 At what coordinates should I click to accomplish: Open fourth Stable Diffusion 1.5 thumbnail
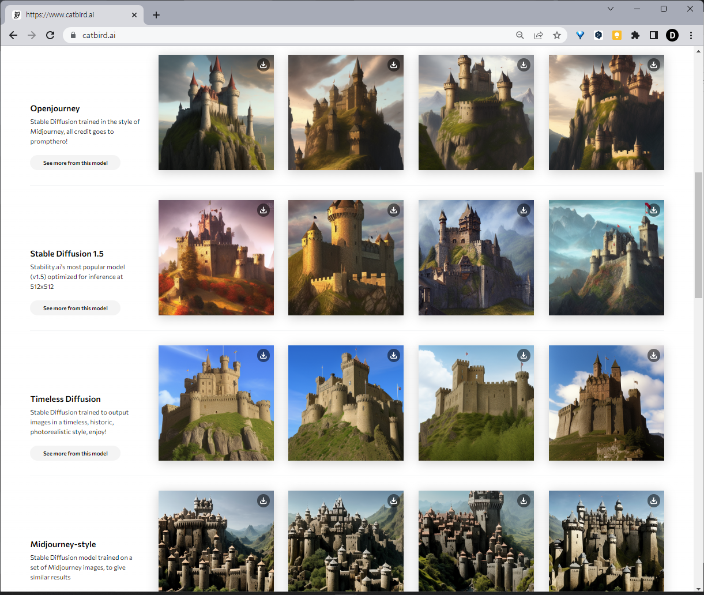point(607,258)
